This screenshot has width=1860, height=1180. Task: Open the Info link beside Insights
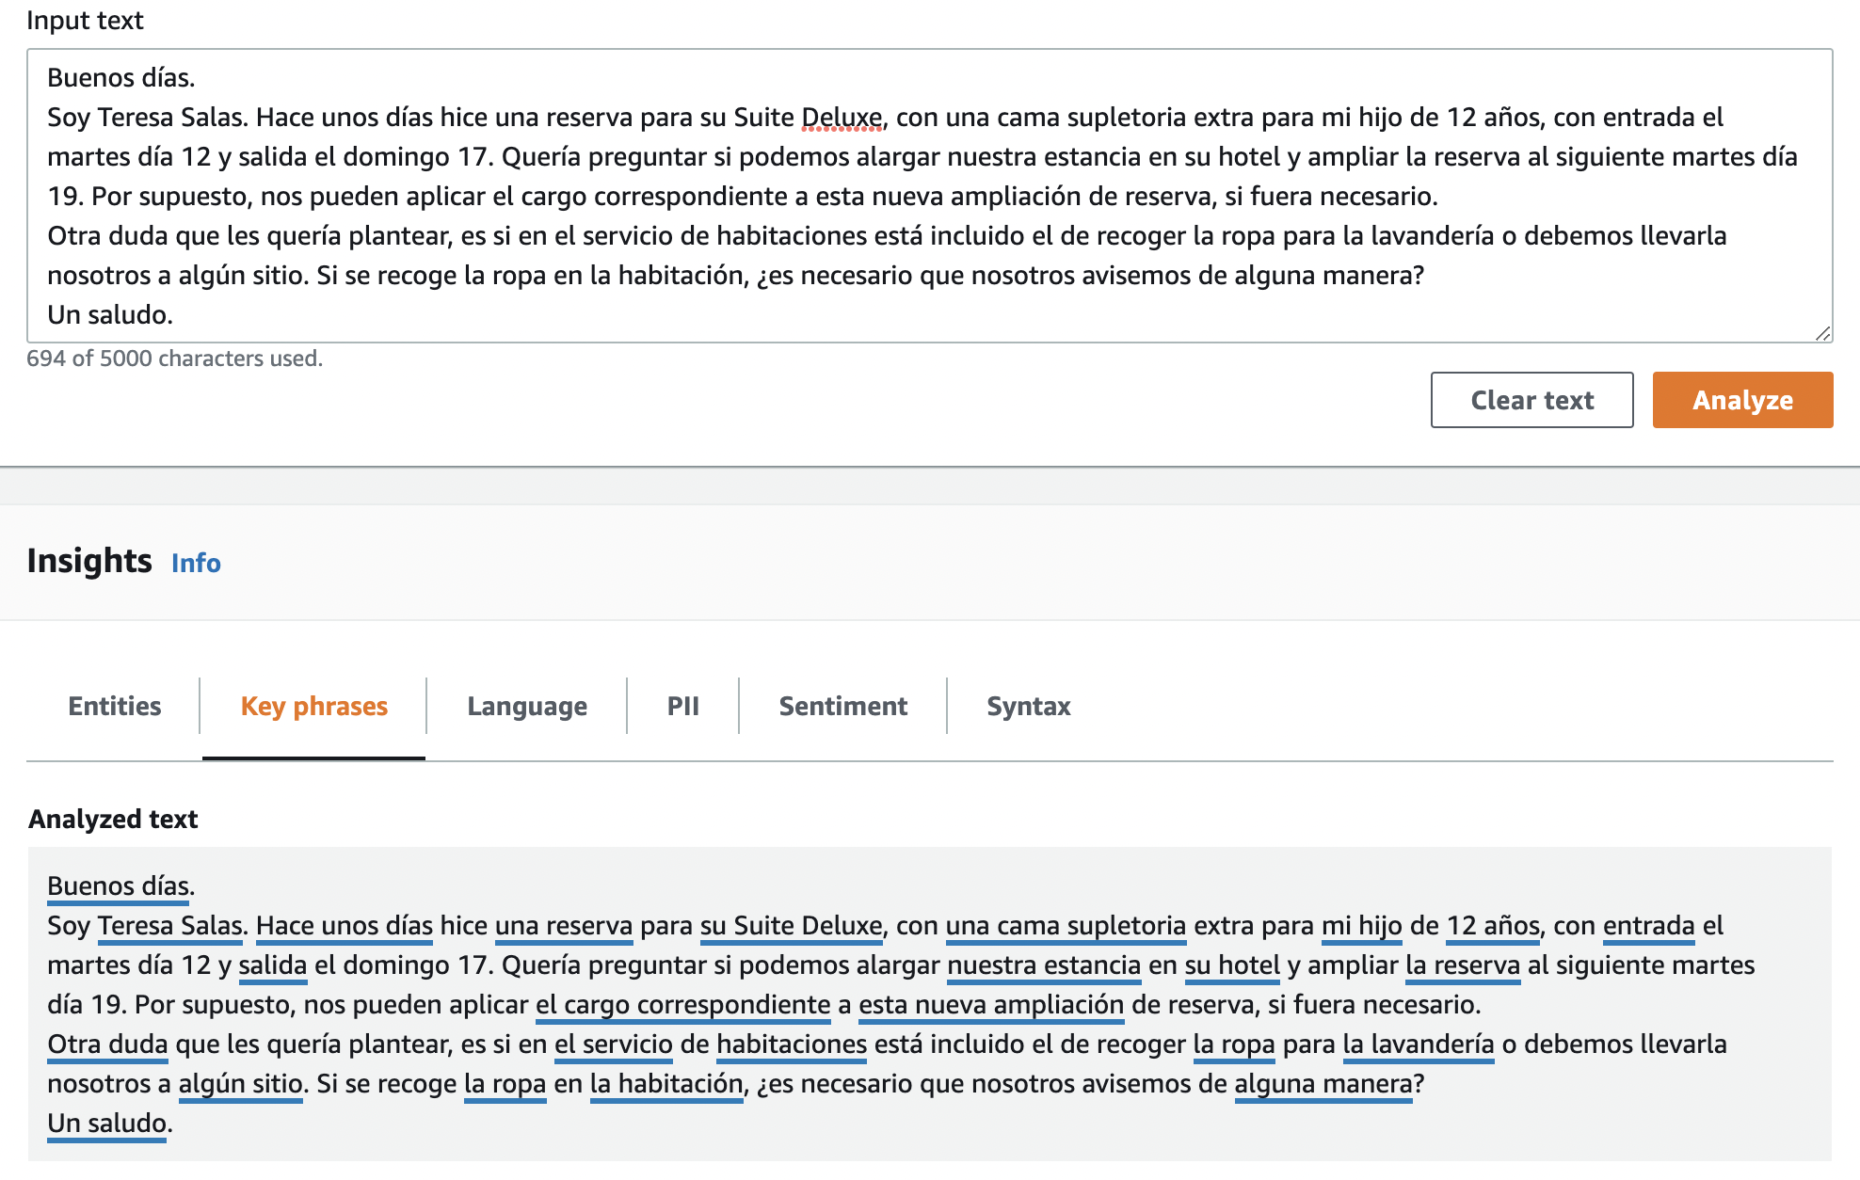(x=196, y=563)
